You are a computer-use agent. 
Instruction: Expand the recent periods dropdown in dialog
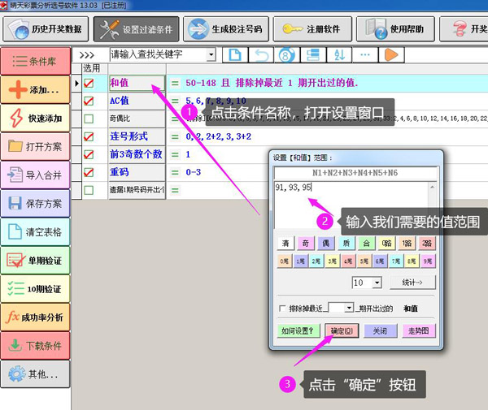click(349, 309)
